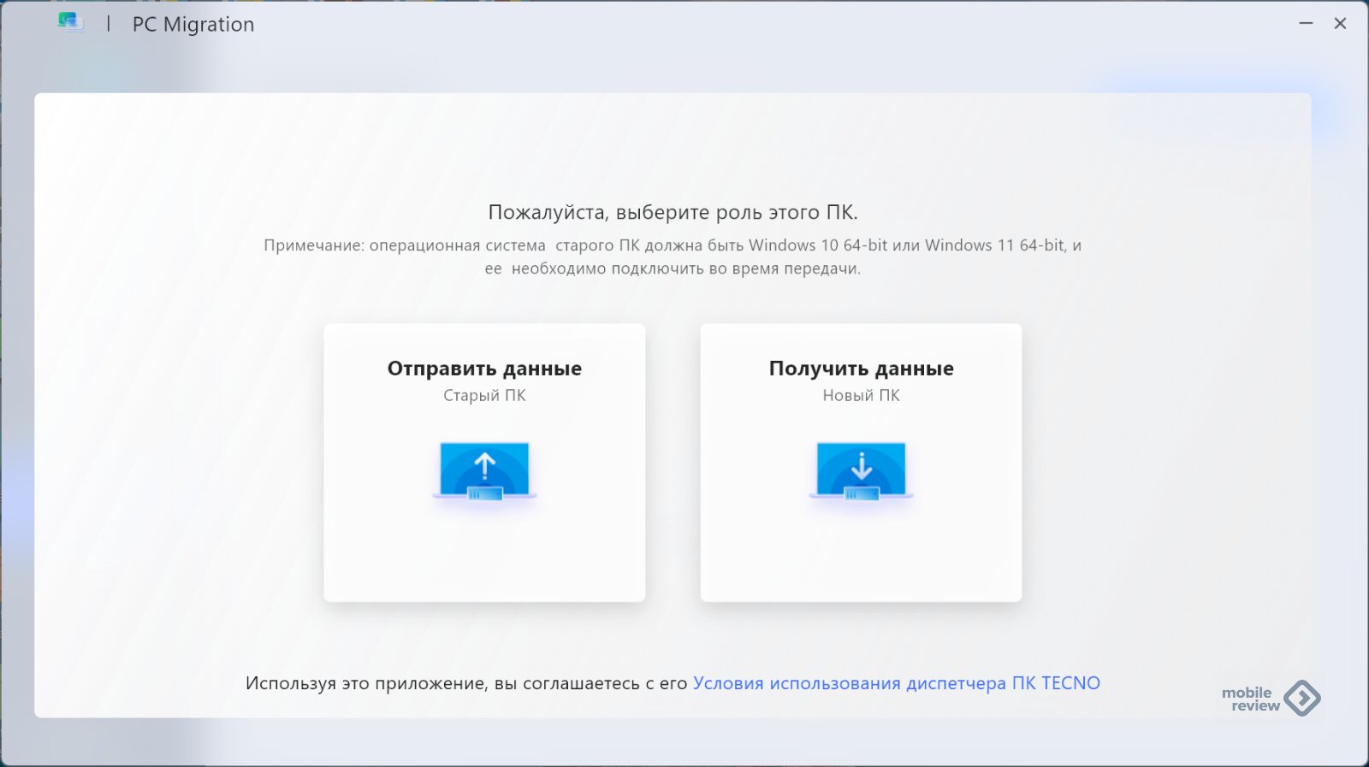Click blank area below the upload icon in send card
Viewport: 1369px width, 767px height.
[484, 556]
